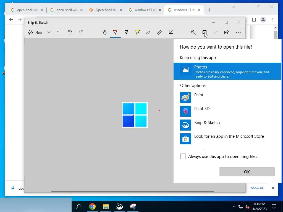Click the network tray icon
The width and height of the screenshot is (283, 212).
pyautogui.click(x=241, y=206)
